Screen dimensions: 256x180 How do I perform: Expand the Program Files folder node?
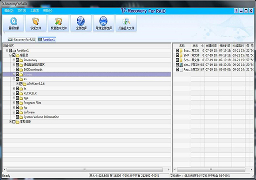point(14,103)
